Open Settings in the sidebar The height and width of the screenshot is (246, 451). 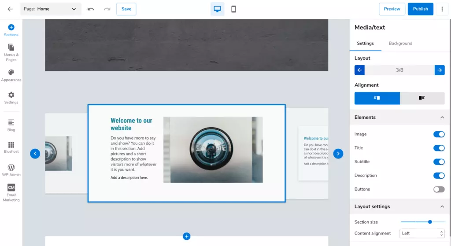11,98
